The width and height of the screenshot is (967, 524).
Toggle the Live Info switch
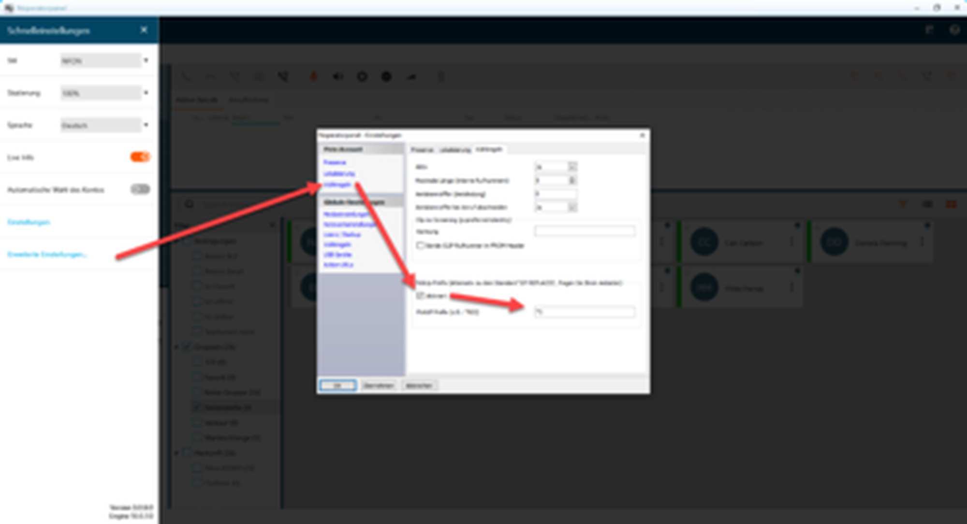tap(140, 157)
